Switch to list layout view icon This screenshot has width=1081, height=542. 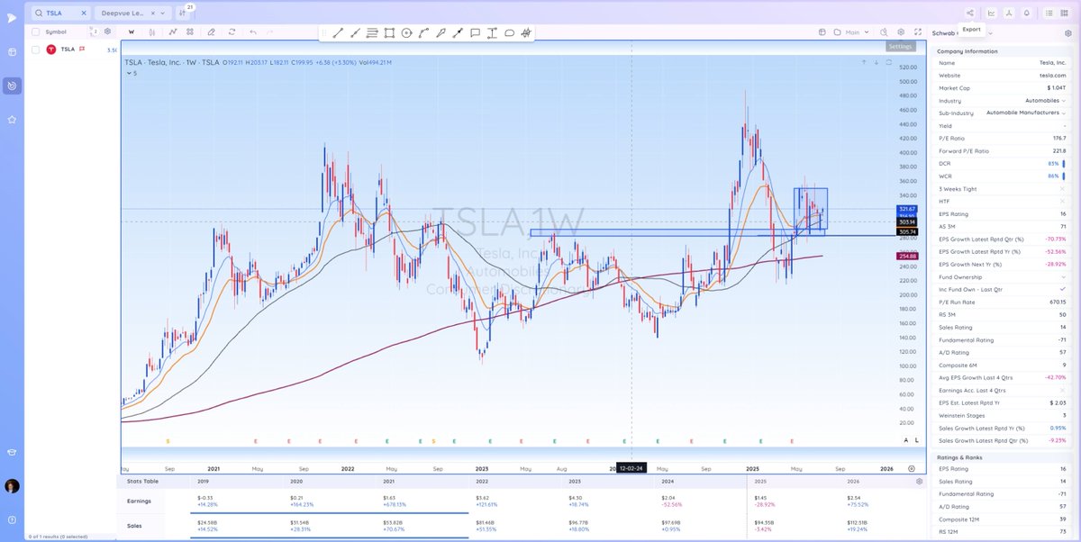tap(1048, 14)
